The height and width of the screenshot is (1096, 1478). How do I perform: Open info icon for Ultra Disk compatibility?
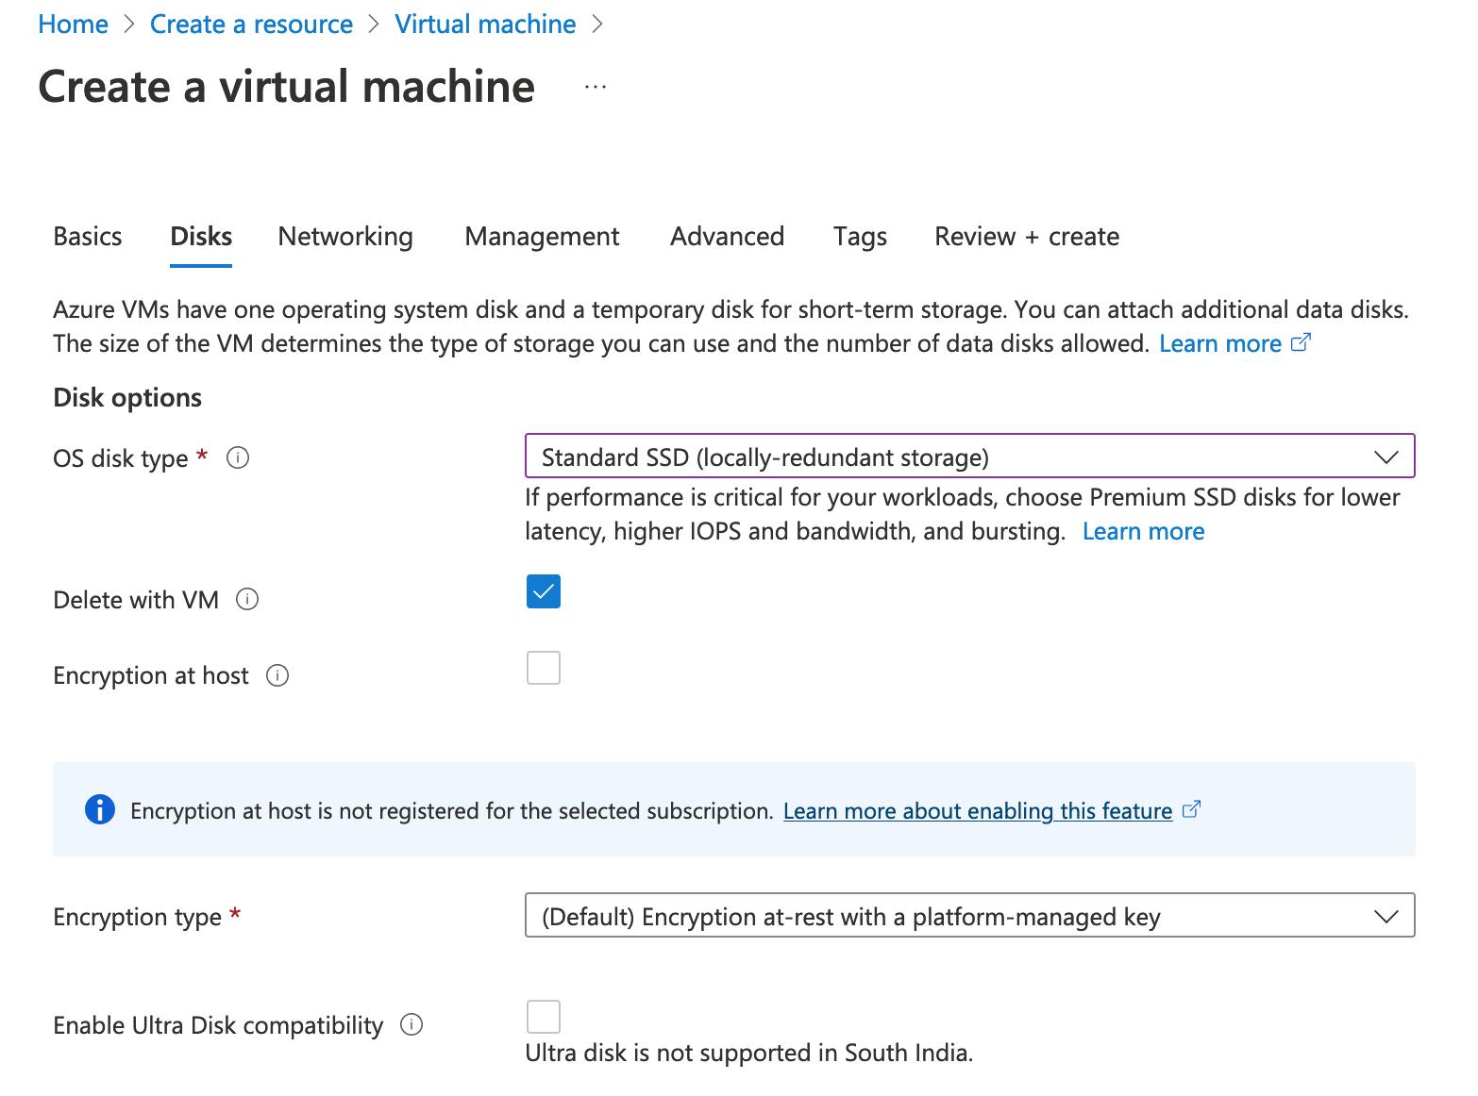(x=411, y=1024)
